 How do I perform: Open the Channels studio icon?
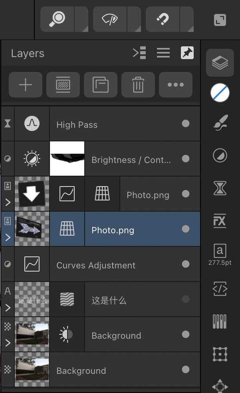[x=220, y=321]
